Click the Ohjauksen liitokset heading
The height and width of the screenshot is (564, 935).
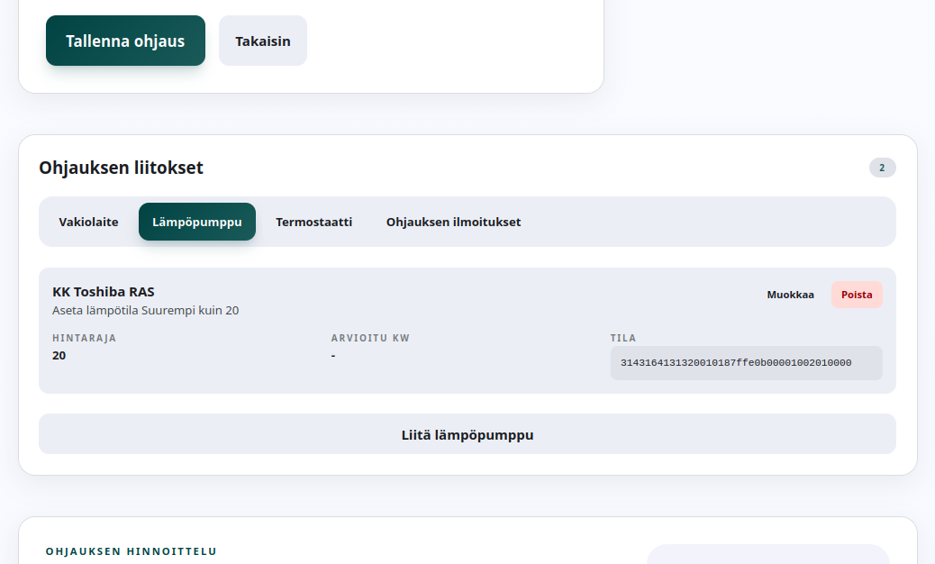121,168
